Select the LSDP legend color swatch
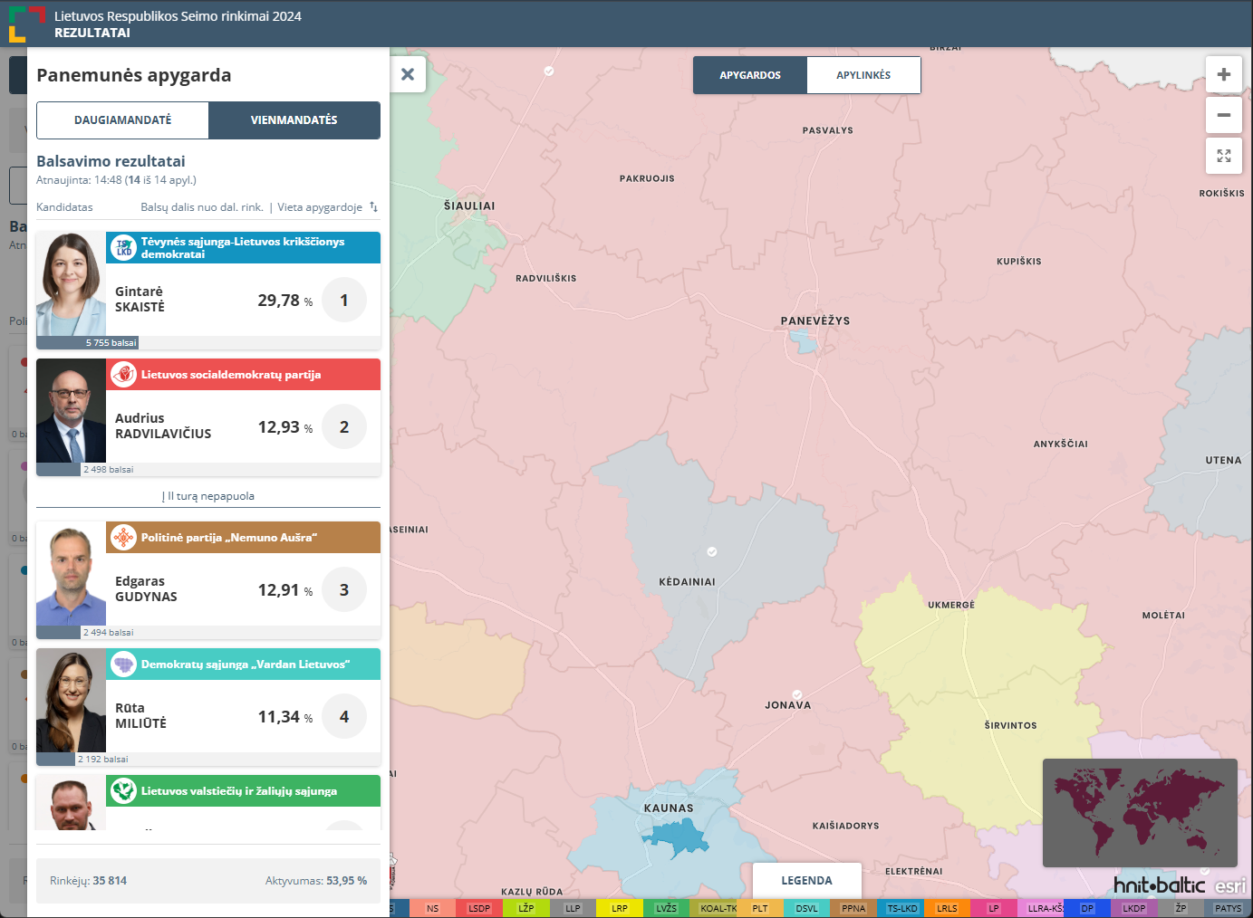Image resolution: width=1253 pixels, height=918 pixels. pyautogui.click(x=479, y=908)
